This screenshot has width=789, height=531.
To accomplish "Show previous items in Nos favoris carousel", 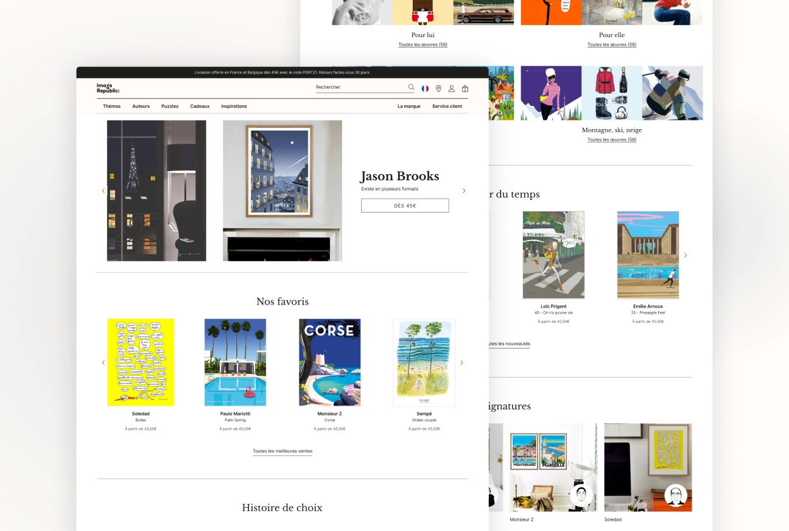I will tap(103, 362).
